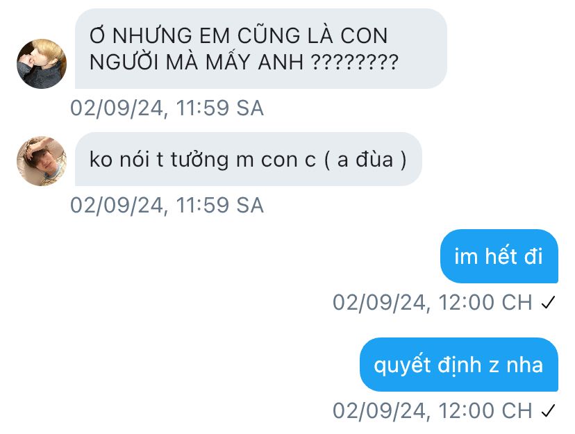Viewport: 575px width, 434px height.
Task: Click the 11:59 SA timestamp below the 'a đùa' message
Action: (167, 205)
